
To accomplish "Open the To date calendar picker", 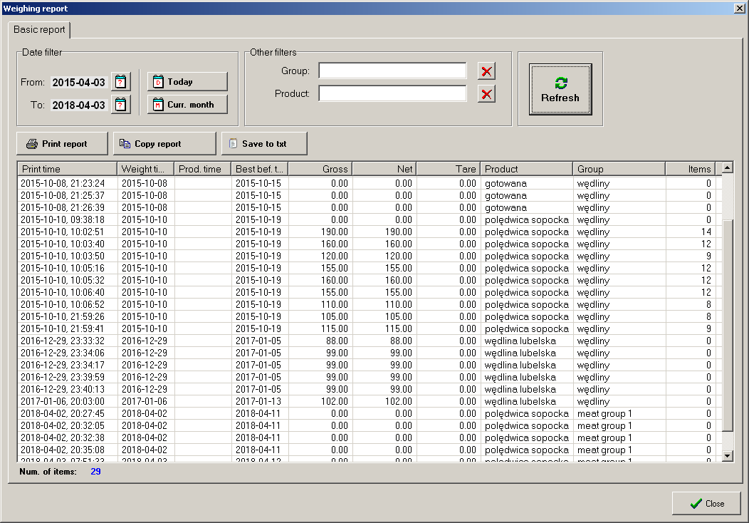I will coord(121,105).
